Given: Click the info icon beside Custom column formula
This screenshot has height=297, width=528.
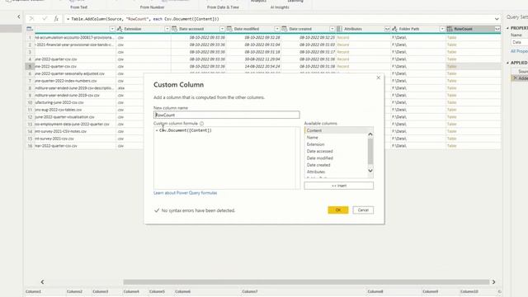Looking at the screenshot, I should [201, 124].
